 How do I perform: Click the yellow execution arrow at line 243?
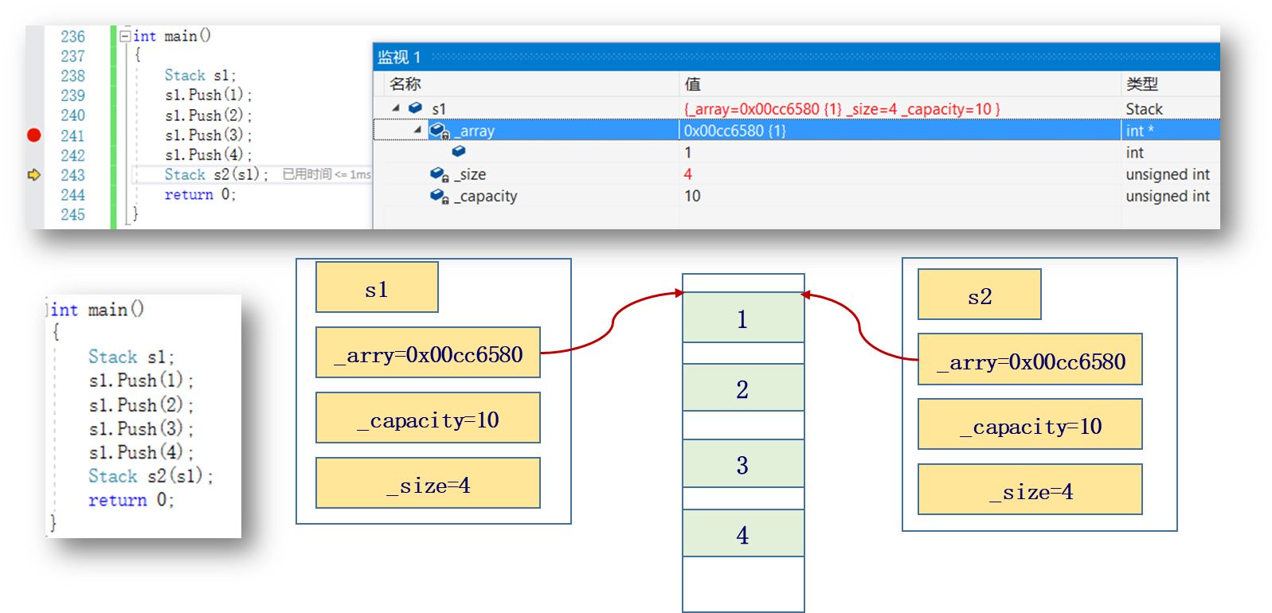[x=33, y=174]
